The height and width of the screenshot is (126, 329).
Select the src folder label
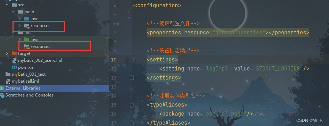click(21, 5)
